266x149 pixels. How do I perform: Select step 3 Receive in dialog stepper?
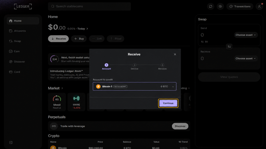(162, 67)
